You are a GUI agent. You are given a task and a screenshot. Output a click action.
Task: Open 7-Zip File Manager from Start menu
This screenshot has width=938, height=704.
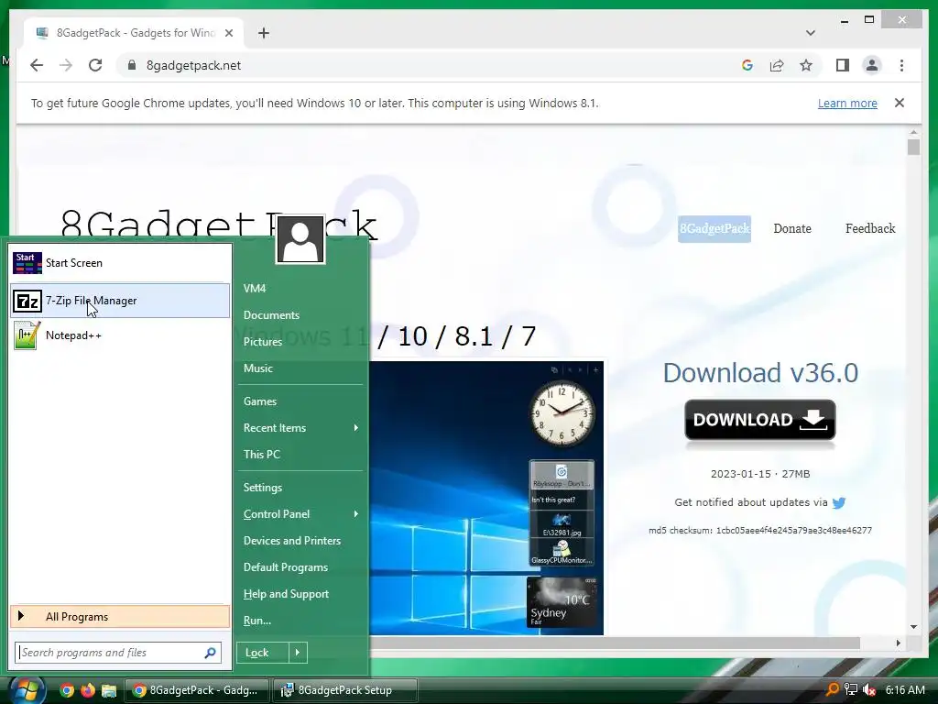[120, 301]
